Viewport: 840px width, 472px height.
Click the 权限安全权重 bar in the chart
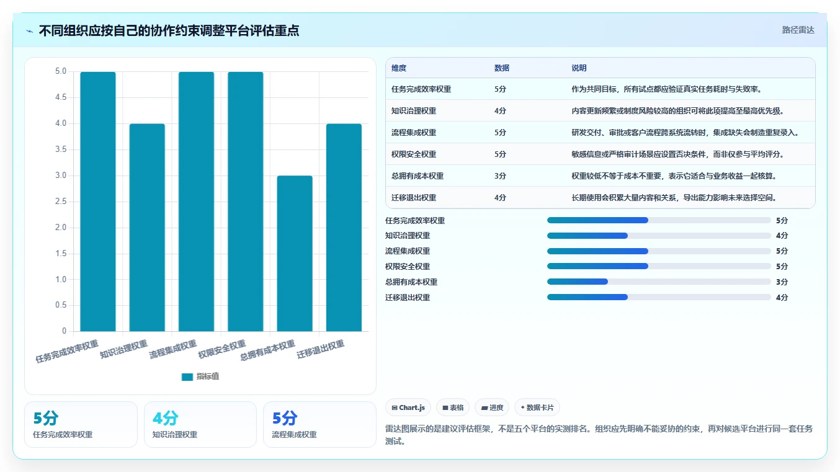[x=246, y=202]
